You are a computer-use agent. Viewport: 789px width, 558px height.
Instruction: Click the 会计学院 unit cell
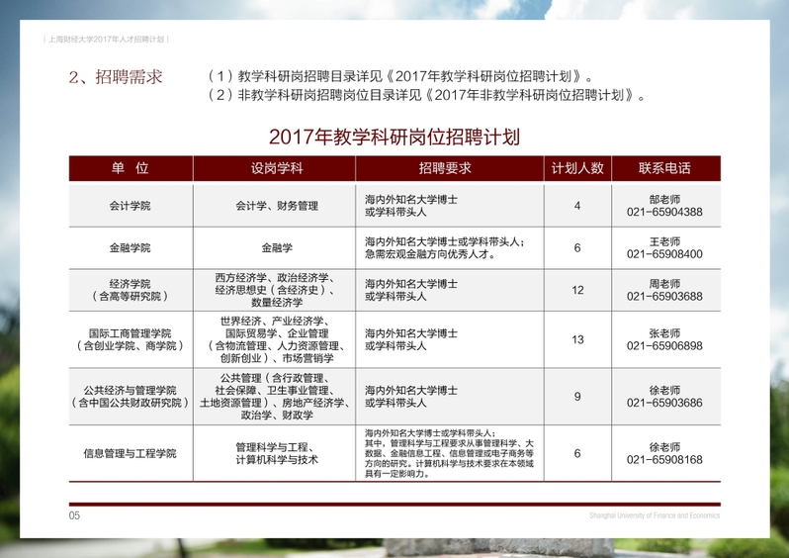tap(130, 206)
